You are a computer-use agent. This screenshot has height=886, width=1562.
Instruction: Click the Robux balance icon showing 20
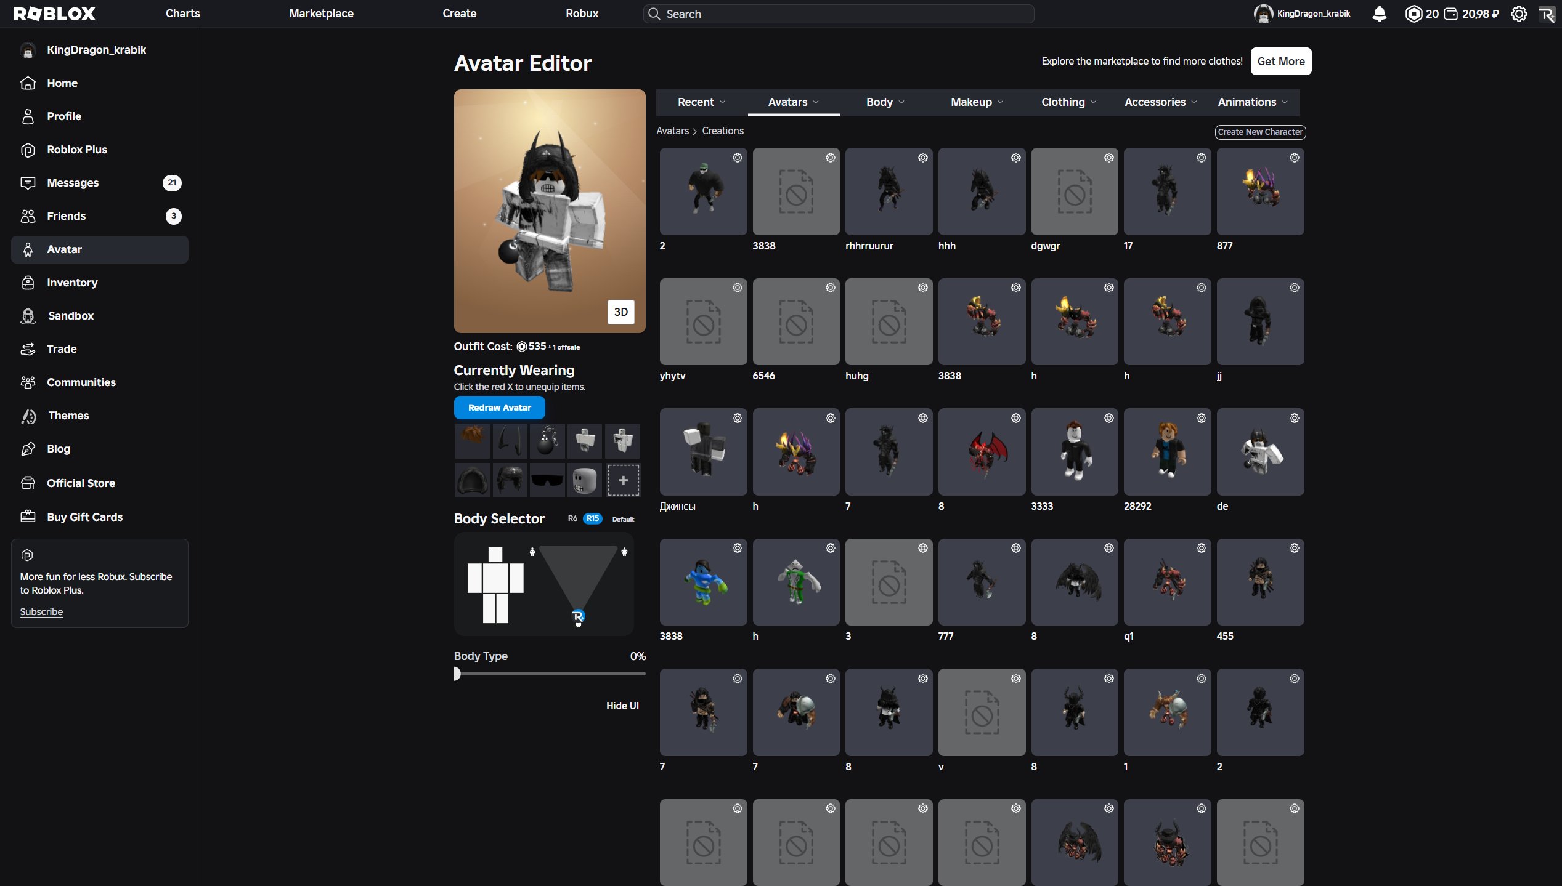point(1414,14)
